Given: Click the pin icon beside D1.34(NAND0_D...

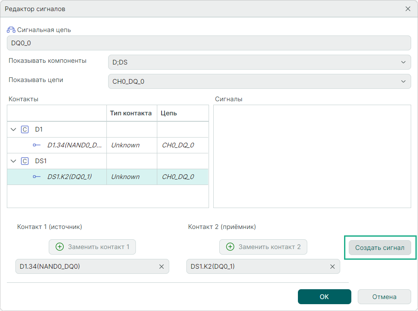Looking at the screenshot, I should tap(37, 145).
